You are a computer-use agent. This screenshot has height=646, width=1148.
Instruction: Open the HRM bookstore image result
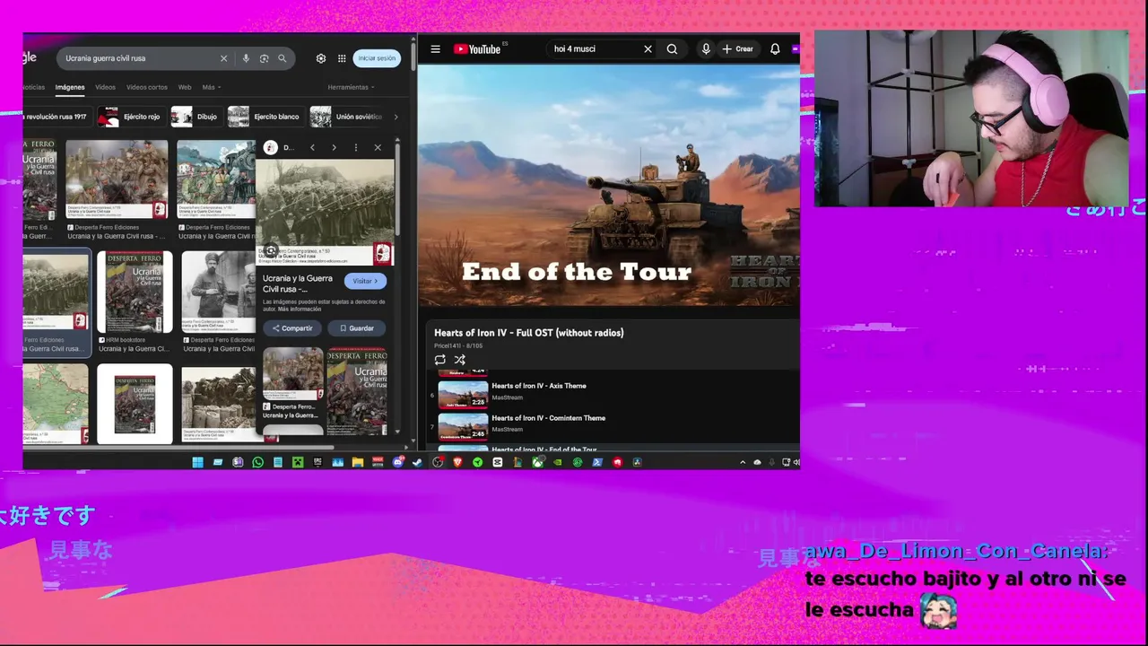click(x=134, y=292)
